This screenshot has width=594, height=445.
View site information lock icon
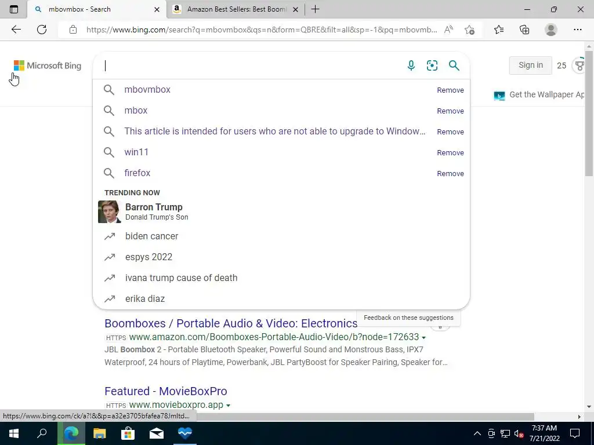click(73, 30)
